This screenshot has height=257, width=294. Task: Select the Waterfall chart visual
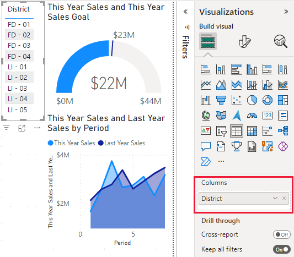pos(206,100)
